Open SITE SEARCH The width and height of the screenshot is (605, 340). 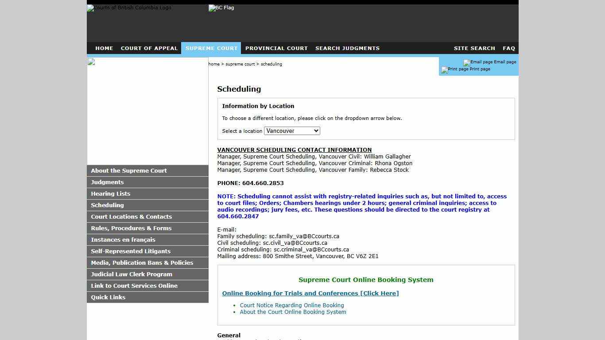coord(474,48)
